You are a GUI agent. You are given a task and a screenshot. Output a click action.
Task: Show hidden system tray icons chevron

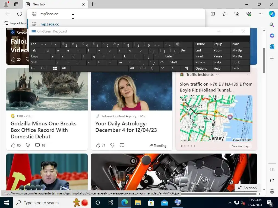[x=230, y=203]
